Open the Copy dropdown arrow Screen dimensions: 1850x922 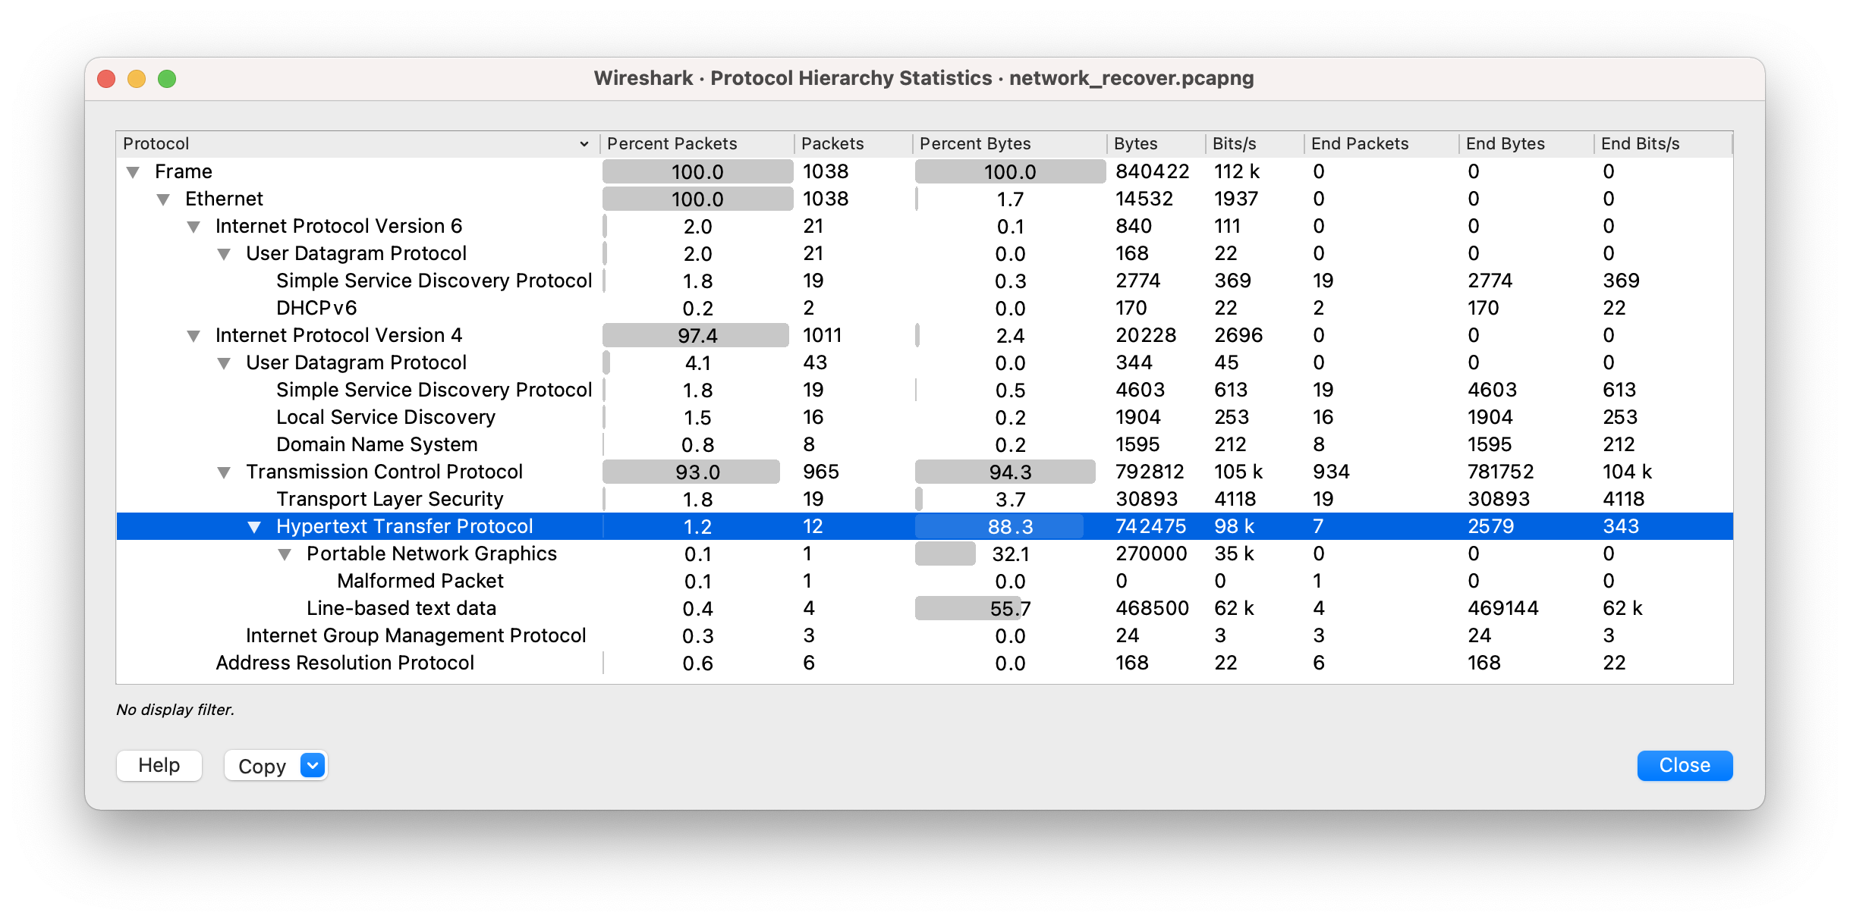point(313,765)
